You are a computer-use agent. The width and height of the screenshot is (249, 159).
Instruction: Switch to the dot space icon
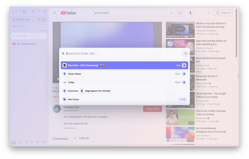point(38,142)
